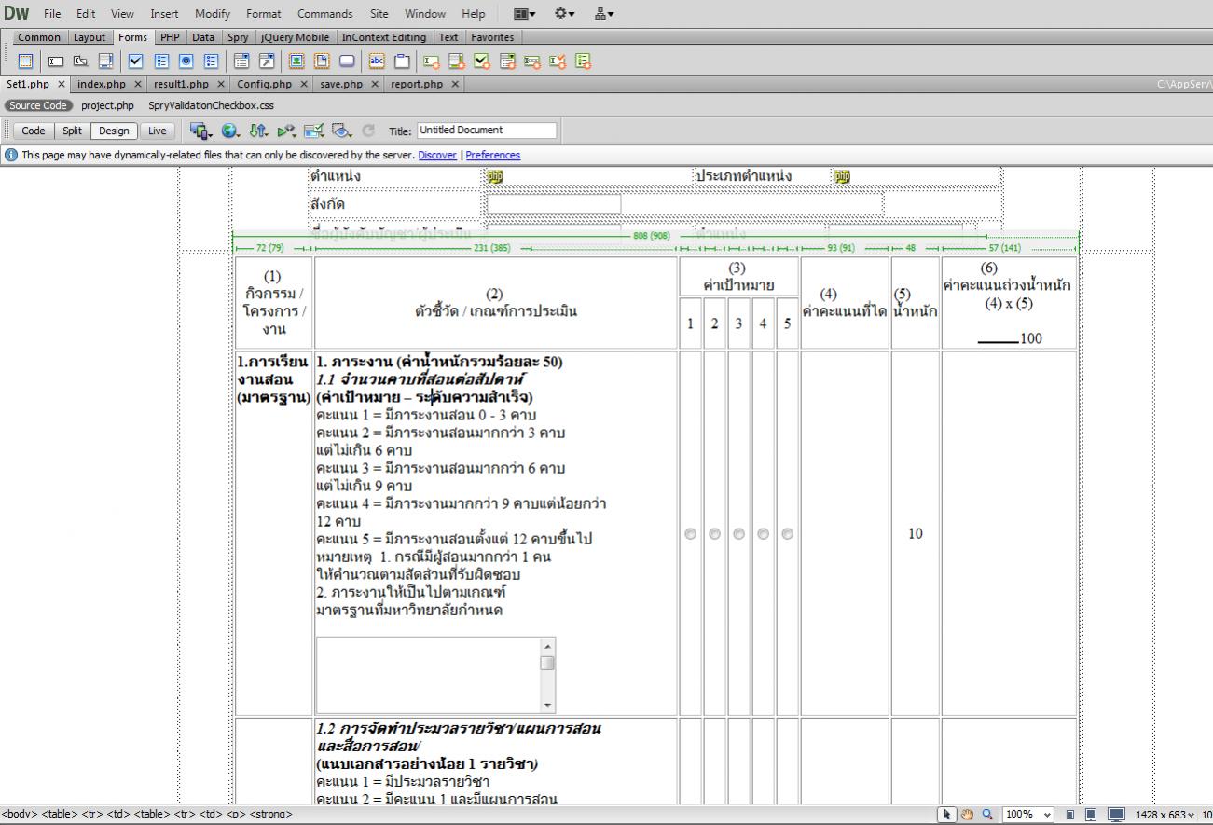Viewport: 1213px width, 825px height.
Task: Open the Visual Aids eye dropdown
Action: [342, 131]
